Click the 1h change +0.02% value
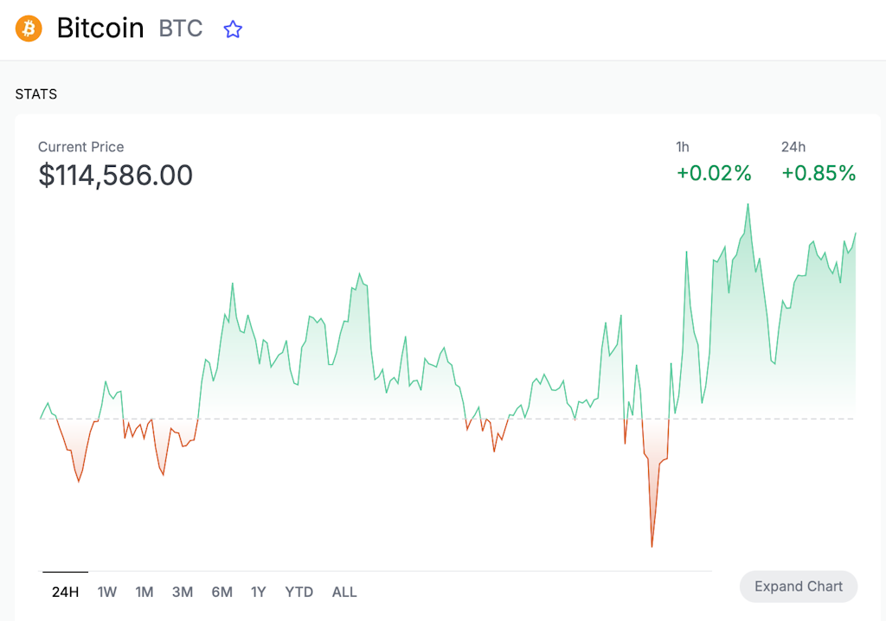The width and height of the screenshot is (886, 621). tap(714, 173)
